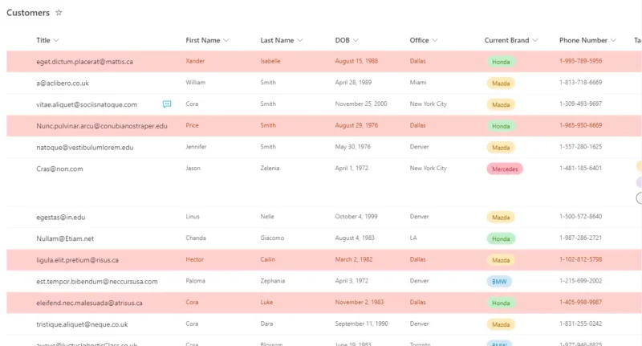Click the Mercedes brand pill for Jason
Viewport: 642px width, 346px height.
point(505,169)
